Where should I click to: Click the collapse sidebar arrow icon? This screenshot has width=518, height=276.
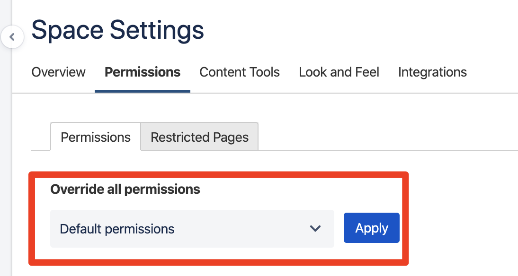point(13,36)
